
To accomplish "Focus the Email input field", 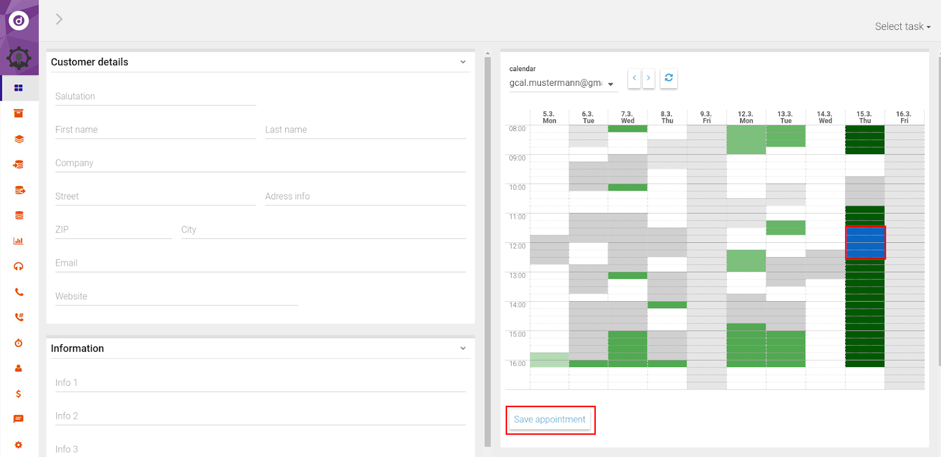I will (x=260, y=263).
